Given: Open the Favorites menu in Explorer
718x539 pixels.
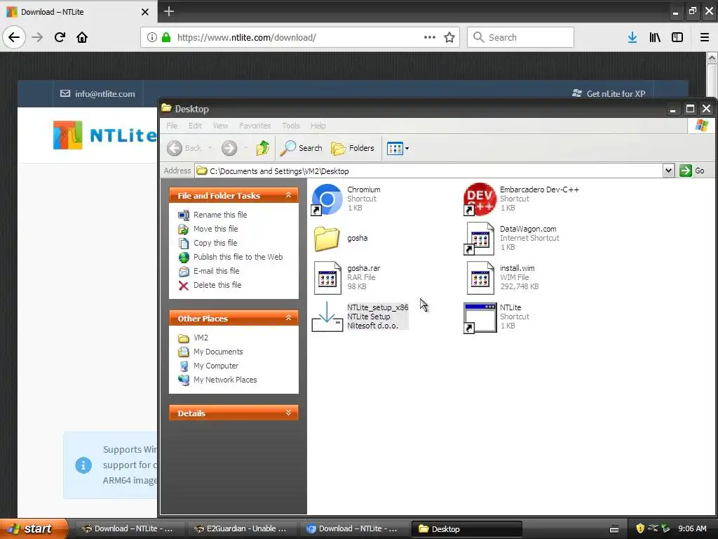Looking at the screenshot, I should 255,126.
